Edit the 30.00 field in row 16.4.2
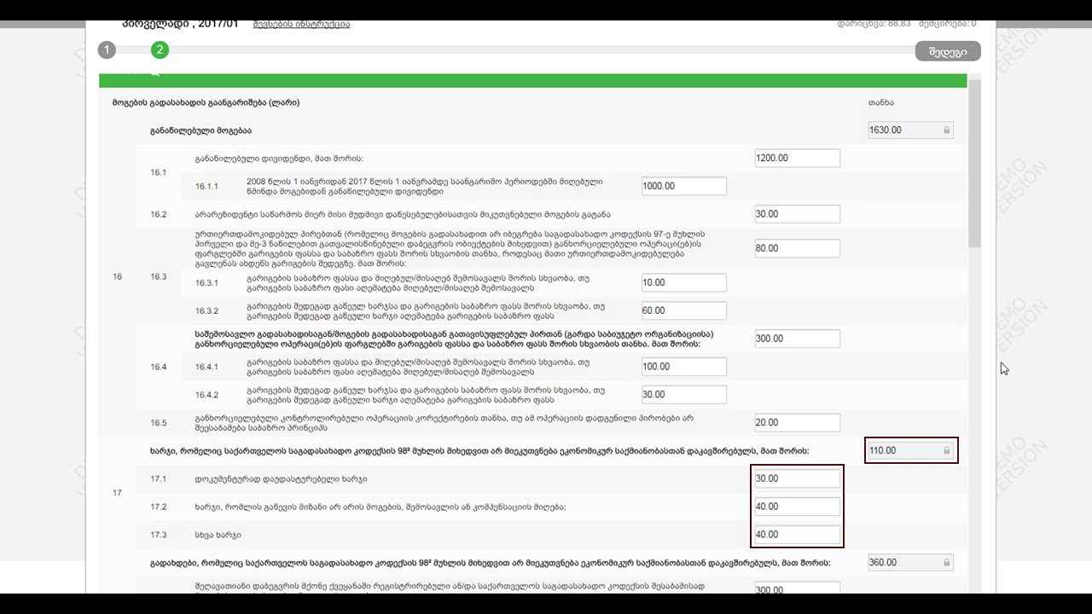Screen dimensions: 1092x614 [x=684, y=395]
